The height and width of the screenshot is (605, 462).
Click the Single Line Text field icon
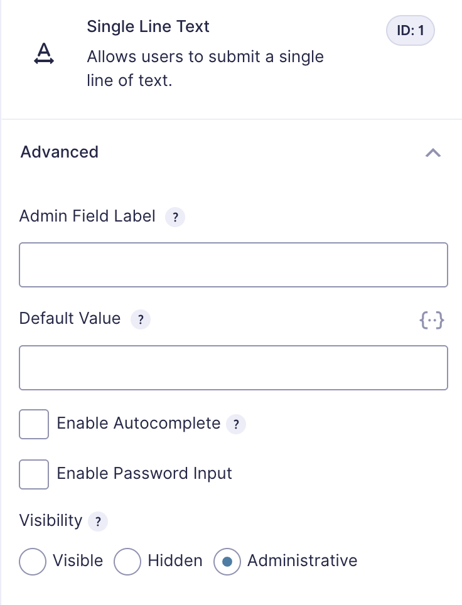pyautogui.click(x=44, y=54)
